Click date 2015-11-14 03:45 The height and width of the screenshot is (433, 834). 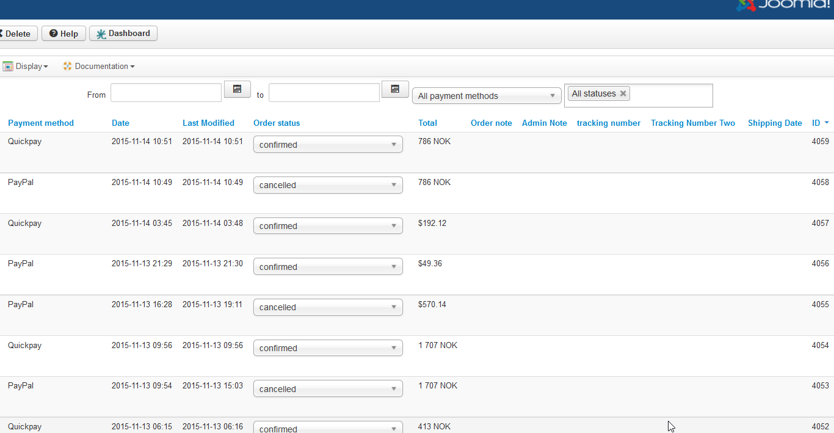(142, 223)
